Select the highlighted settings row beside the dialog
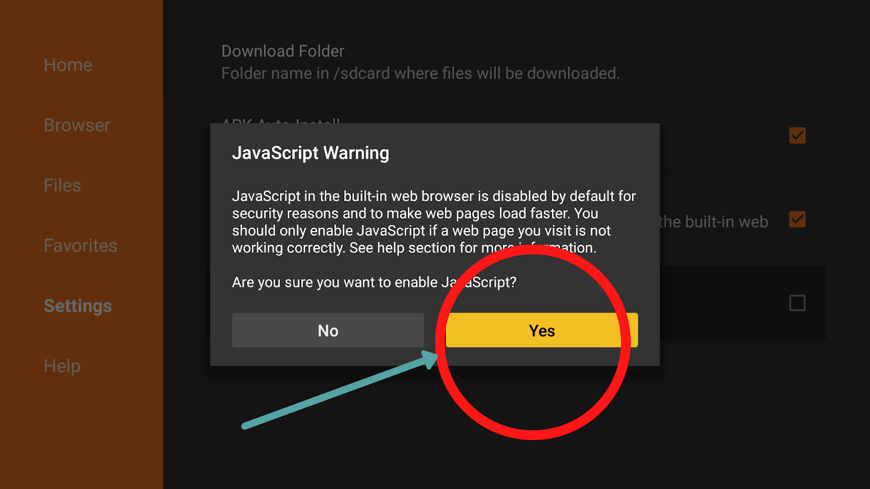The image size is (870, 489). pos(743,303)
